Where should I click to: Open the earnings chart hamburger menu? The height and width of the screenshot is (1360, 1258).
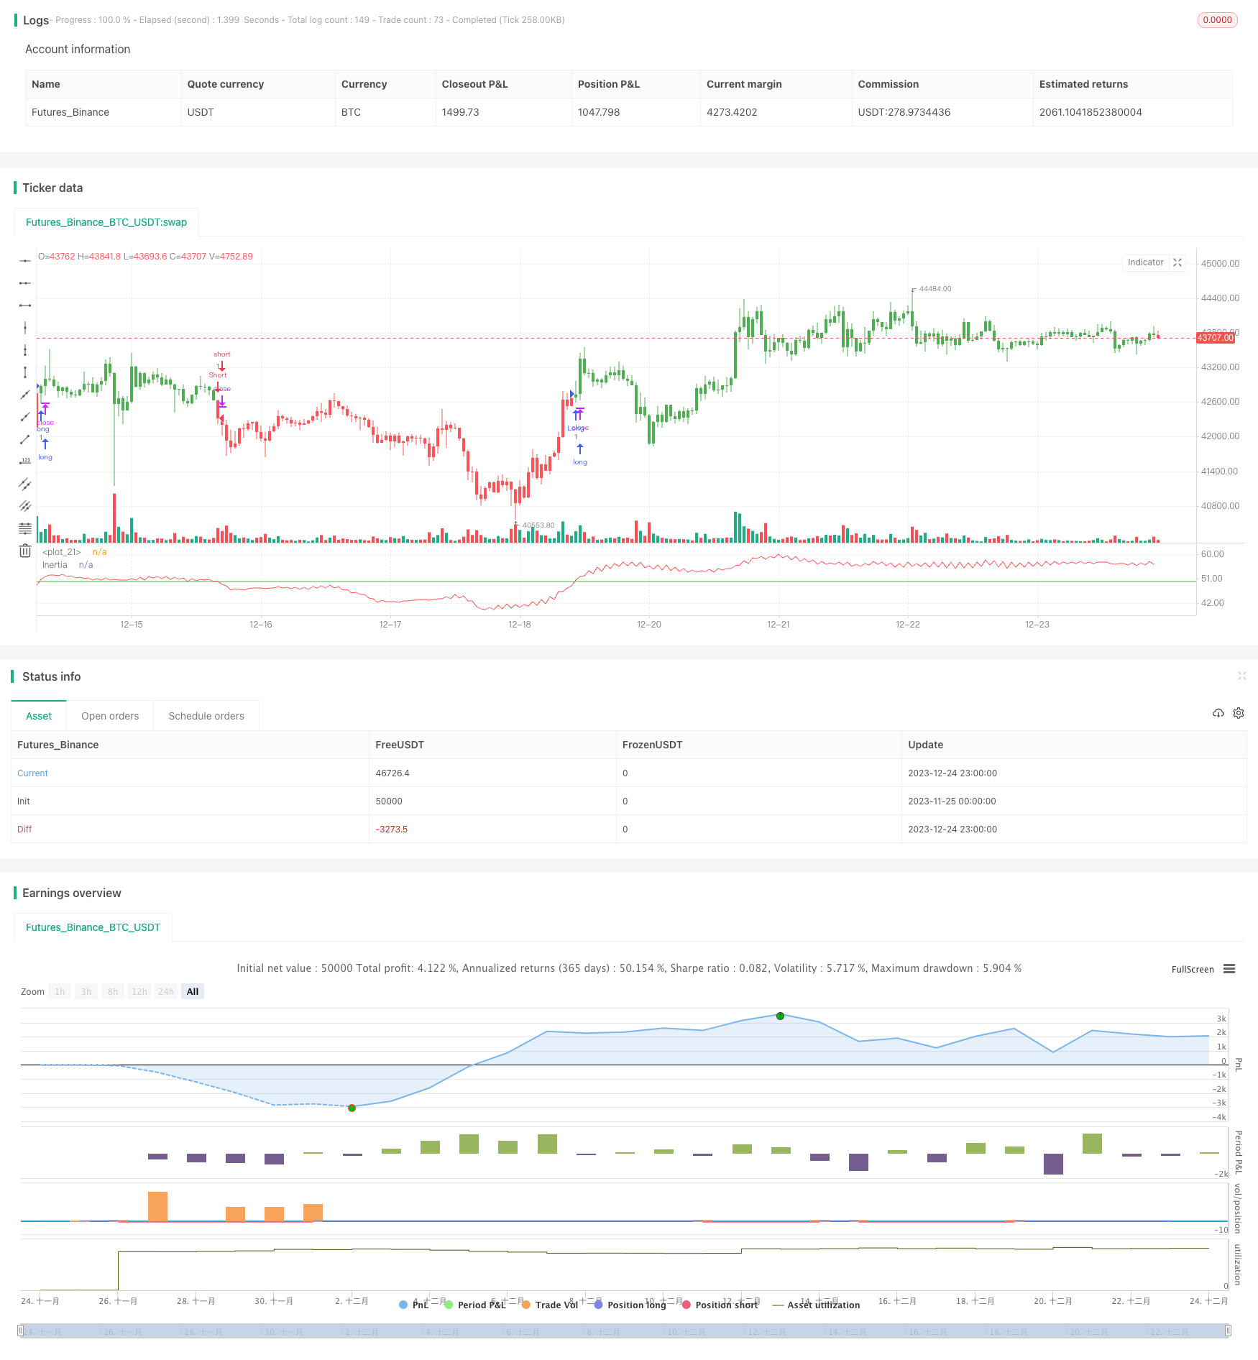point(1229,969)
